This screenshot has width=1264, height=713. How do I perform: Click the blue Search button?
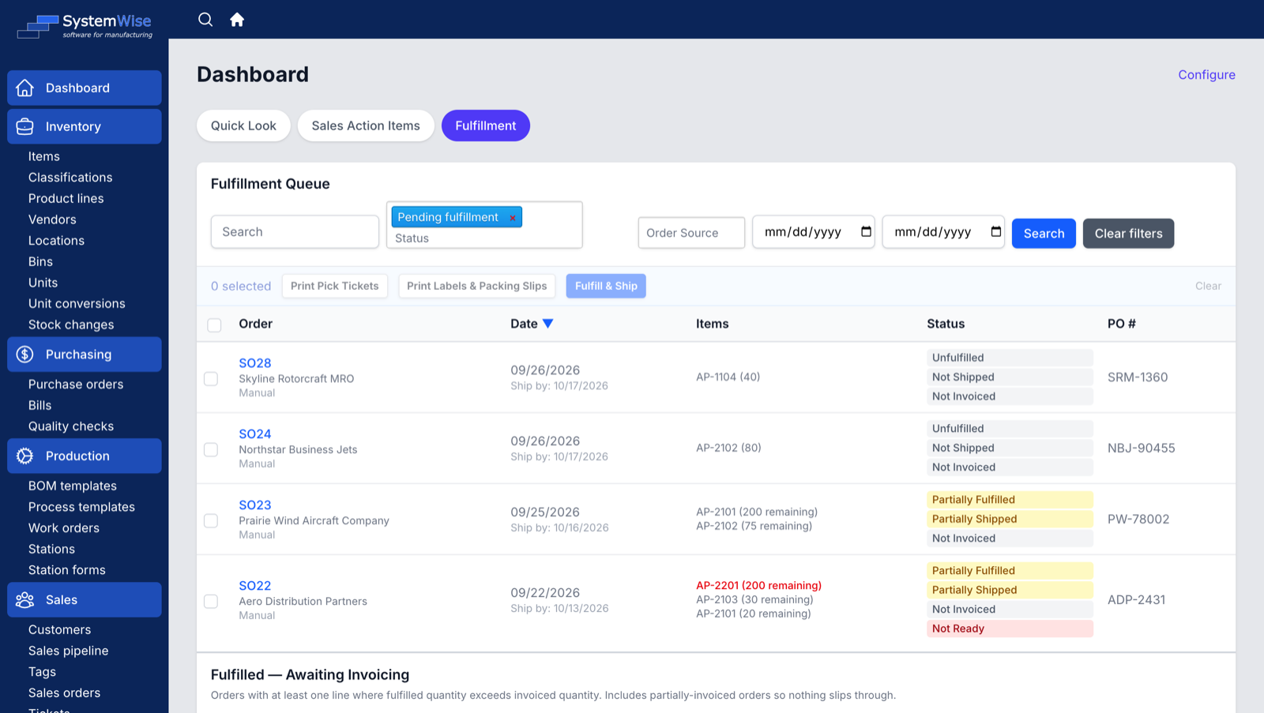1044,234
